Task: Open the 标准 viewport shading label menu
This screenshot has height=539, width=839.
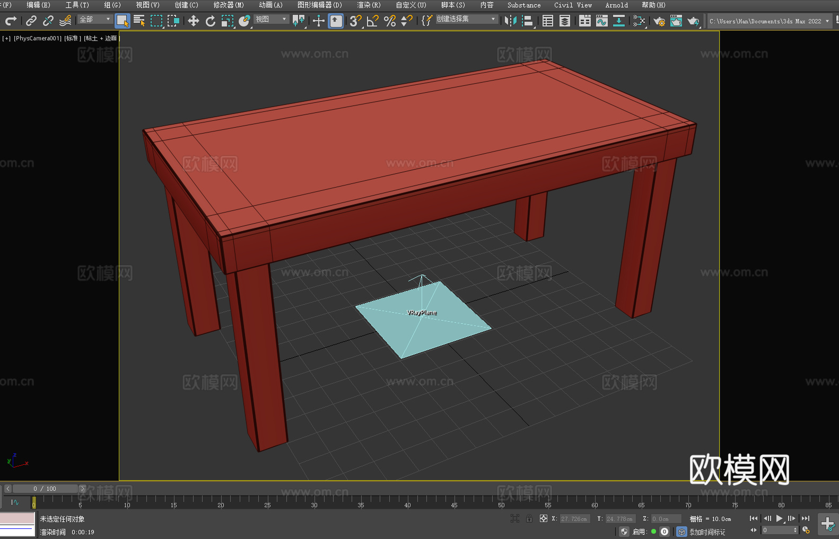Action: (73, 38)
